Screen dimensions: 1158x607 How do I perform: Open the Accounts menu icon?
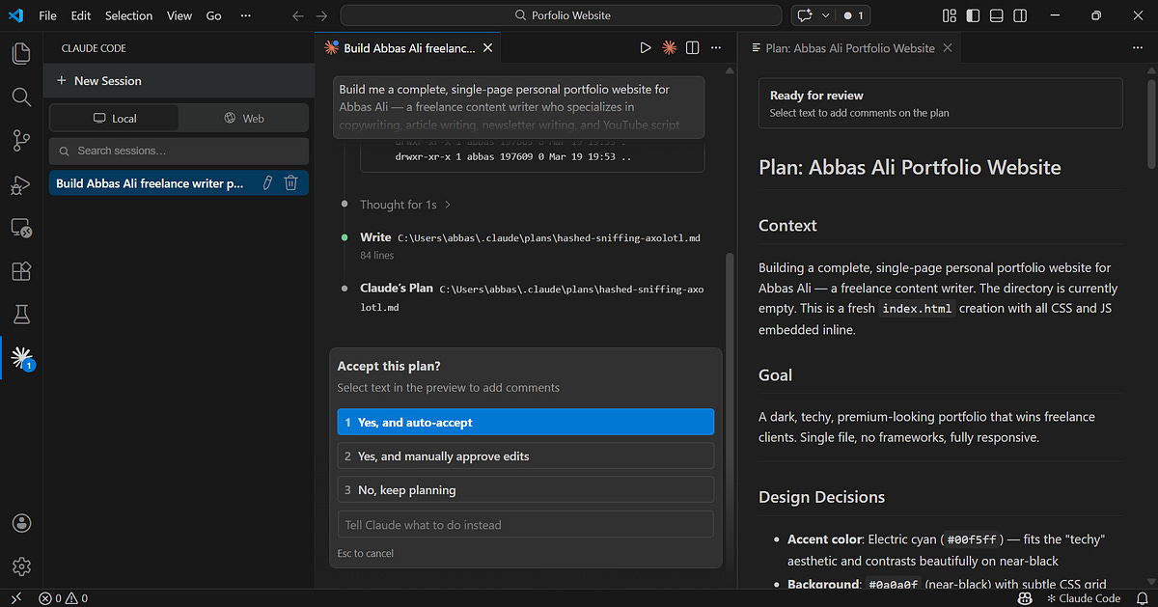tap(21, 522)
